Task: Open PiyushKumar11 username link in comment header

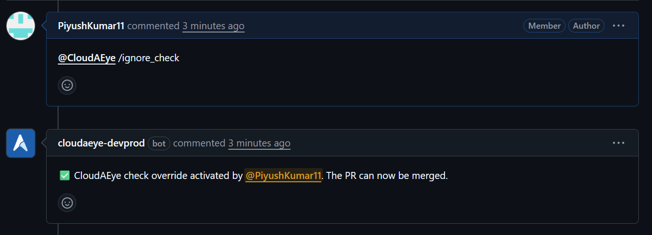Action: pyautogui.click(x=91, y=26)
